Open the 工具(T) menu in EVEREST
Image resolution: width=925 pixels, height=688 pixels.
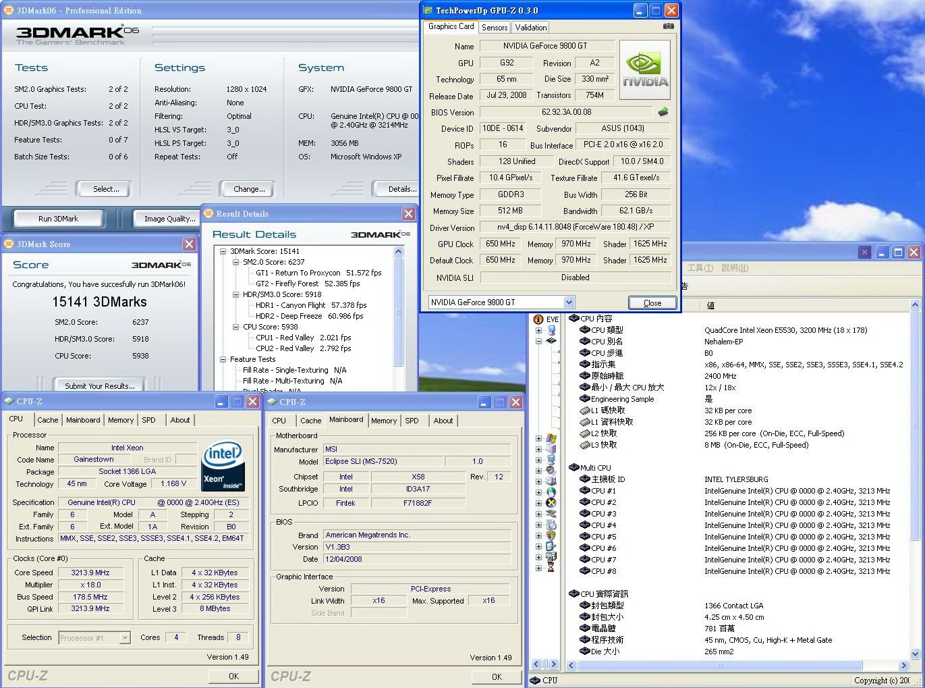[700, 268]
